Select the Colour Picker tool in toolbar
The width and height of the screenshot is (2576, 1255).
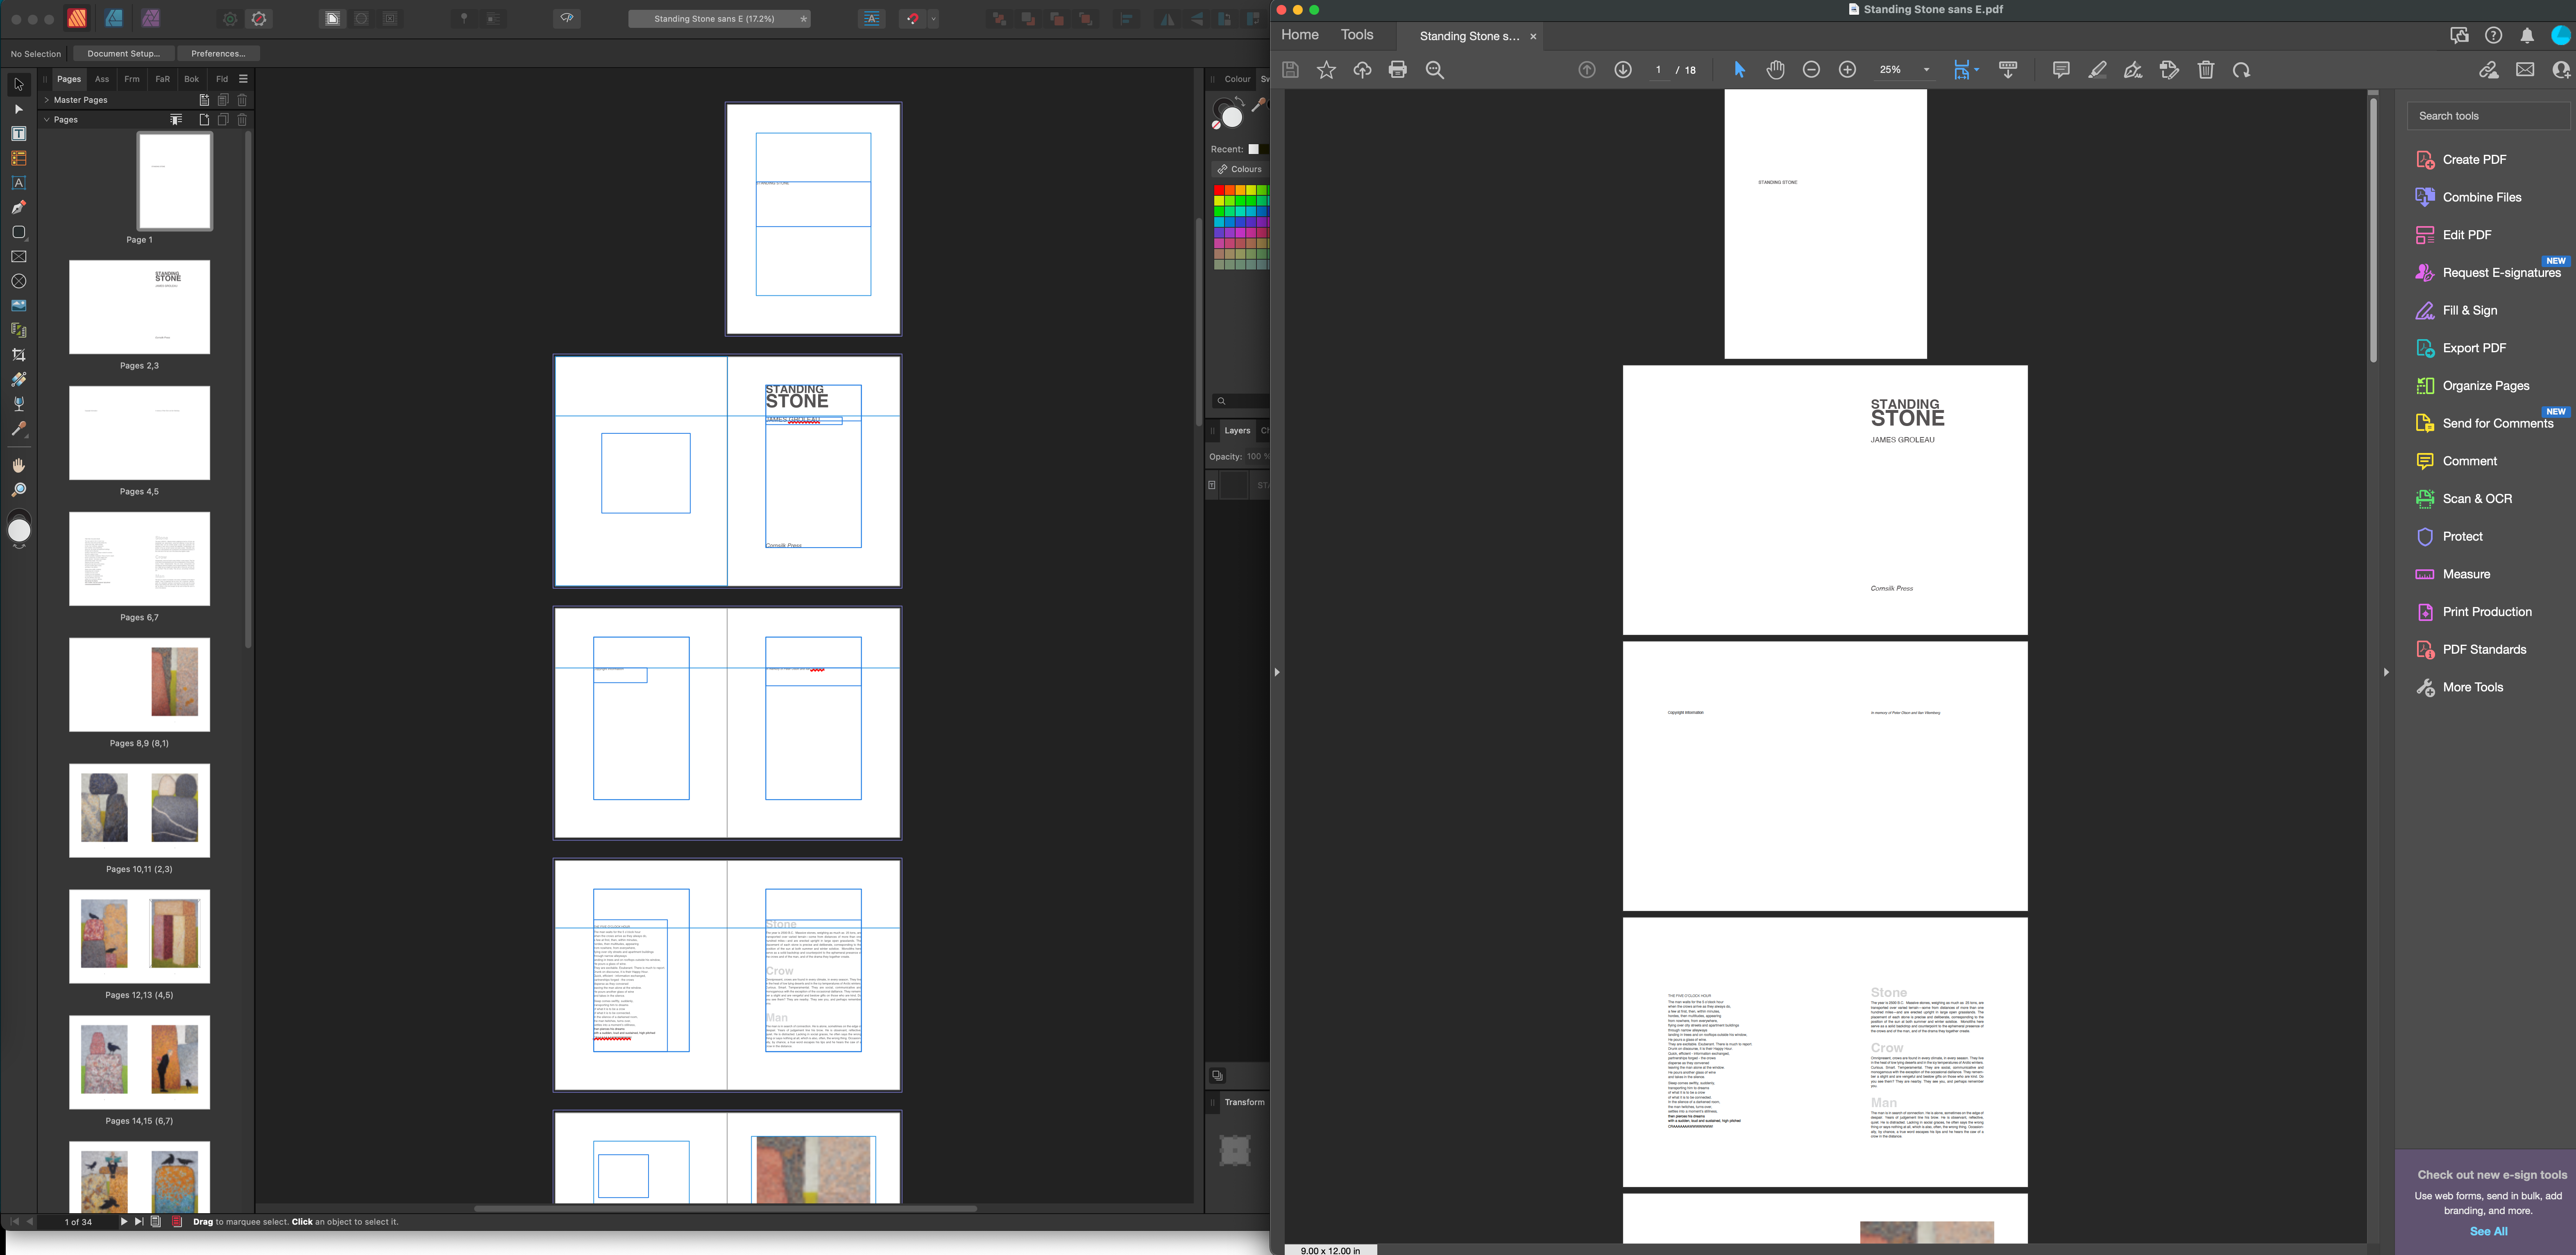[18, 429]
